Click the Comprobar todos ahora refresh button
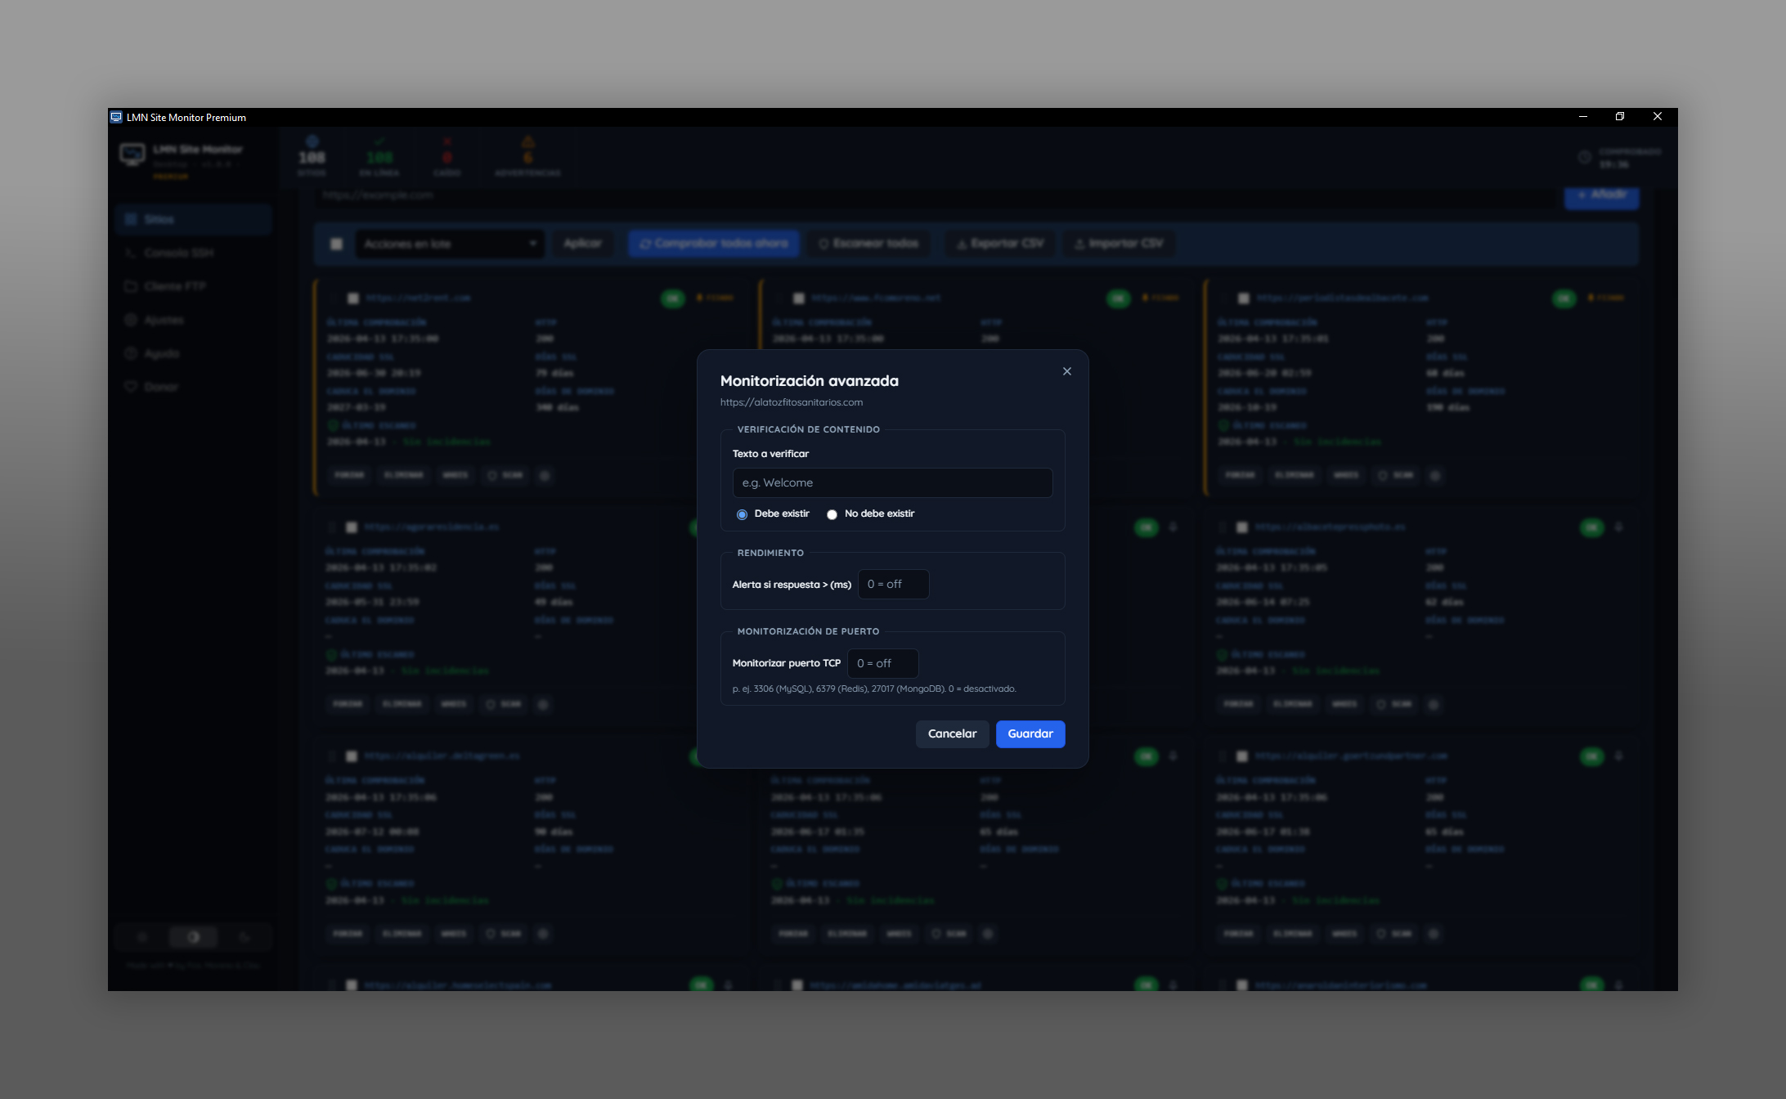1786x1099 pixels. click(x=713, y=244)
